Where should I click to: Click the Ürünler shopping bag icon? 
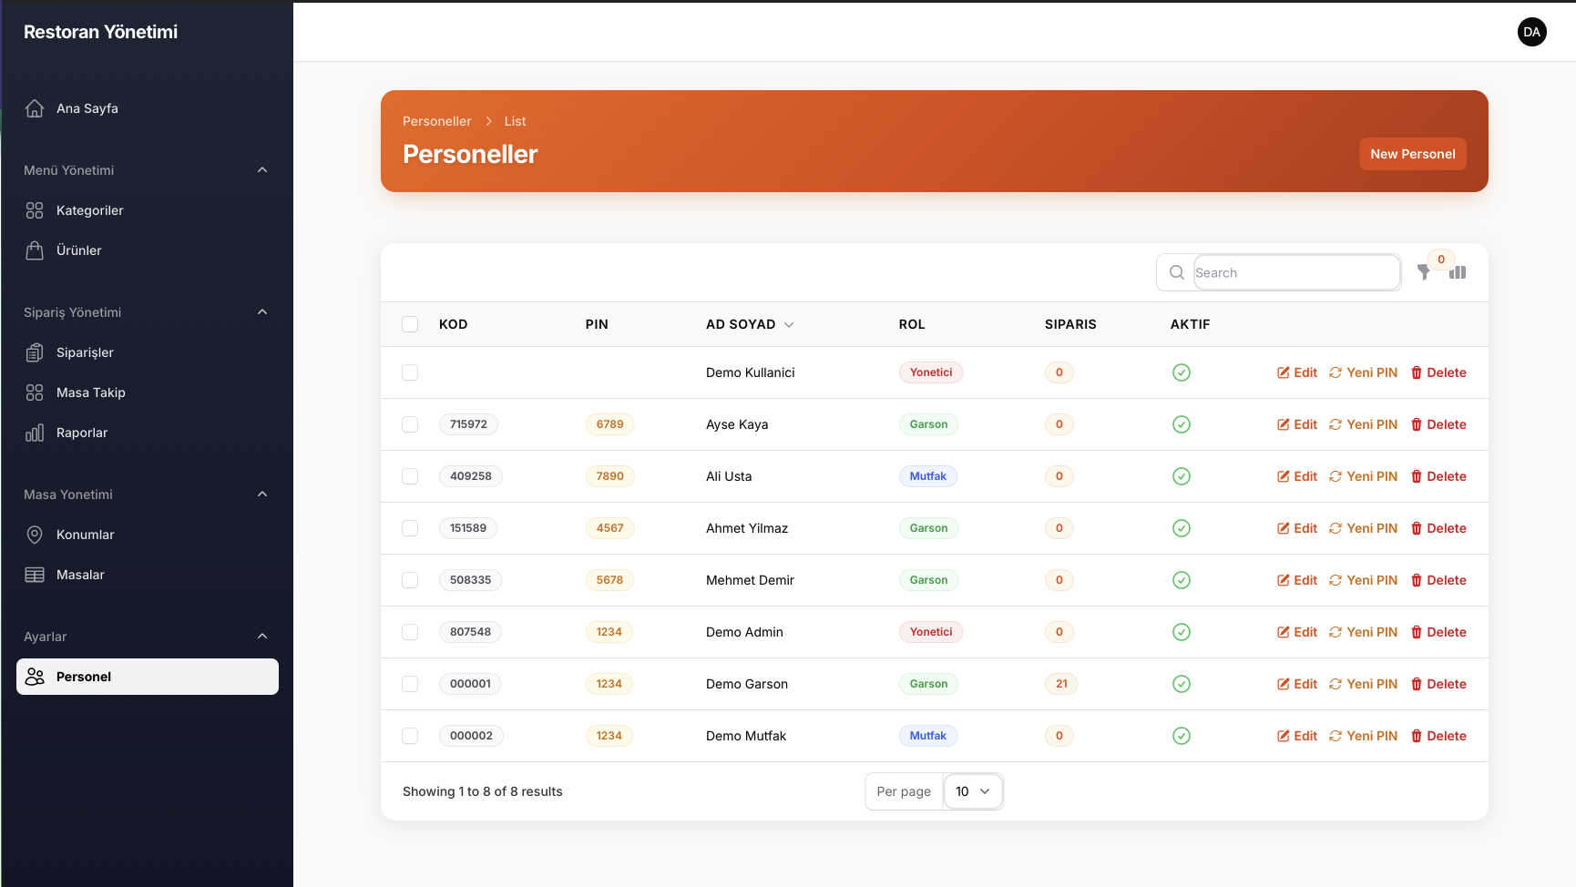(x=35, y=250)
